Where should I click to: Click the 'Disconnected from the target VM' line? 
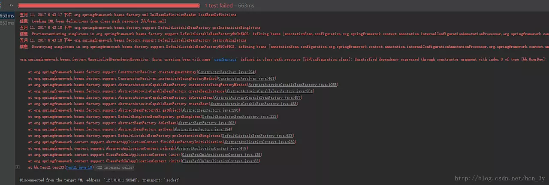(100, 180)
